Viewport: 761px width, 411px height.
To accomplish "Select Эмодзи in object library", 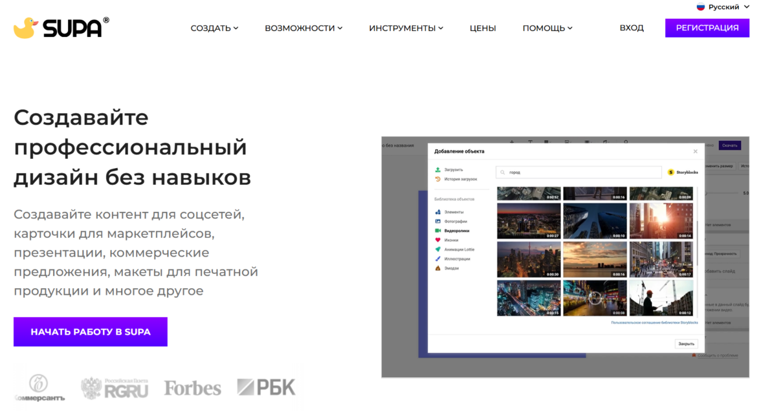I will click(x=447, y=268).
